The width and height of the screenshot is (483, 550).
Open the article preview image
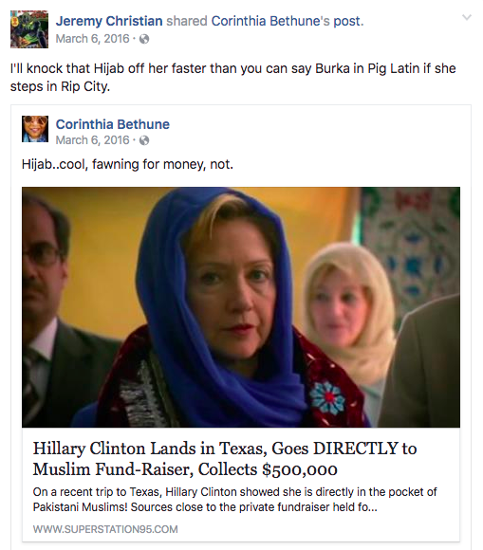pyautogui.click(x=241, y=307)
